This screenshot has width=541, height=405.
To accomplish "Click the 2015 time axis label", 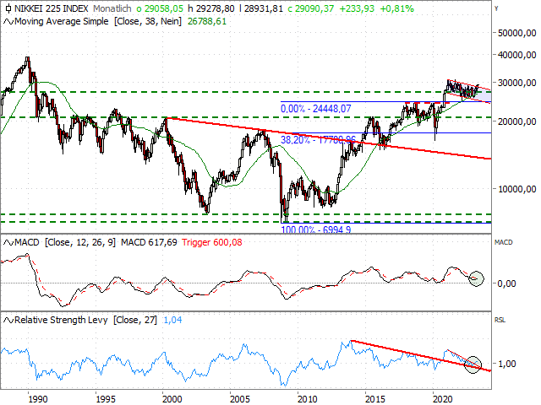I will [374, 399].
